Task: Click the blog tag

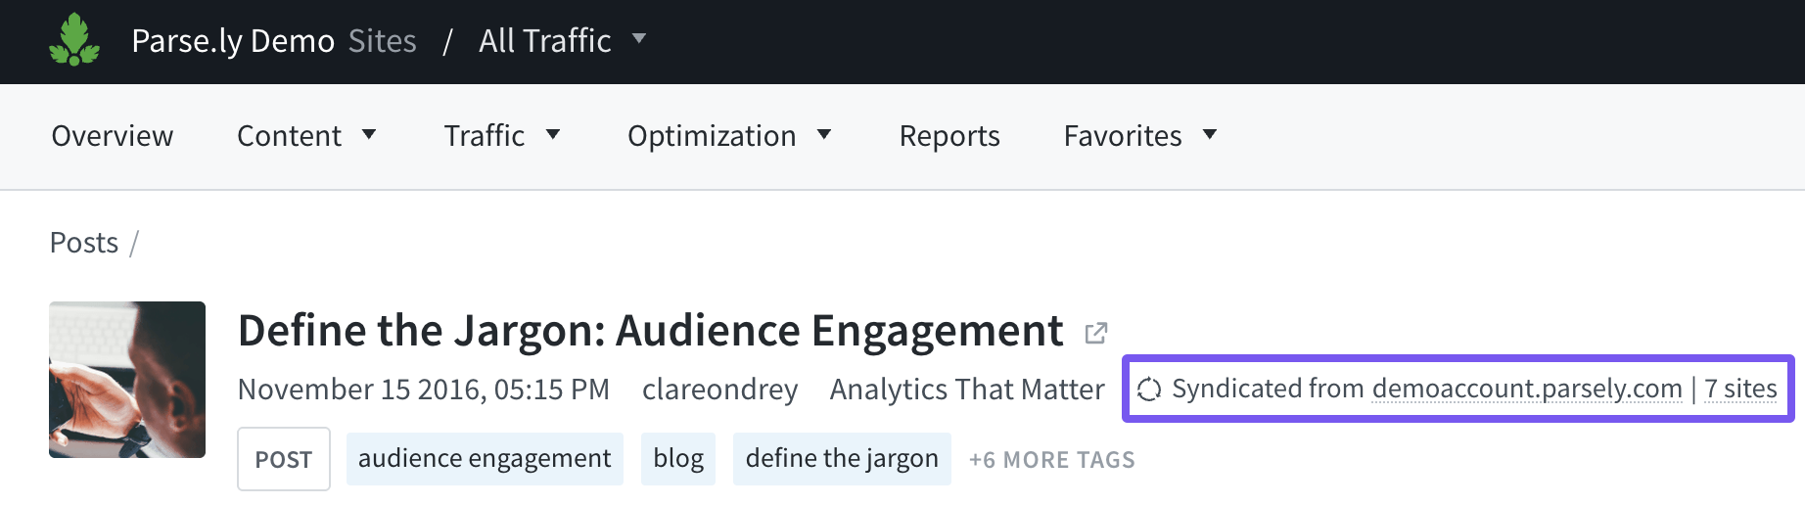Action: 678,459
